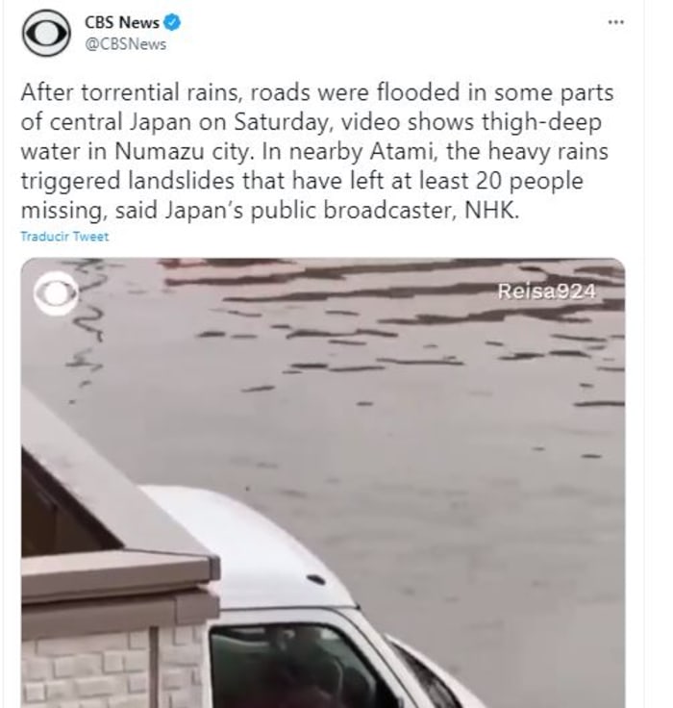Play the flooded road video
The image size is (673, 708).
tap(323, 483)
